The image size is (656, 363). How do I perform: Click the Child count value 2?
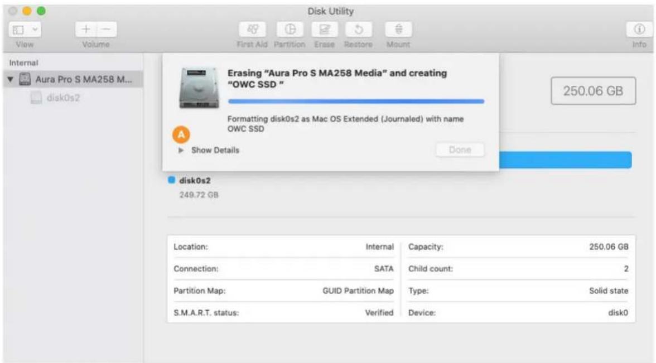click(626, 269)
